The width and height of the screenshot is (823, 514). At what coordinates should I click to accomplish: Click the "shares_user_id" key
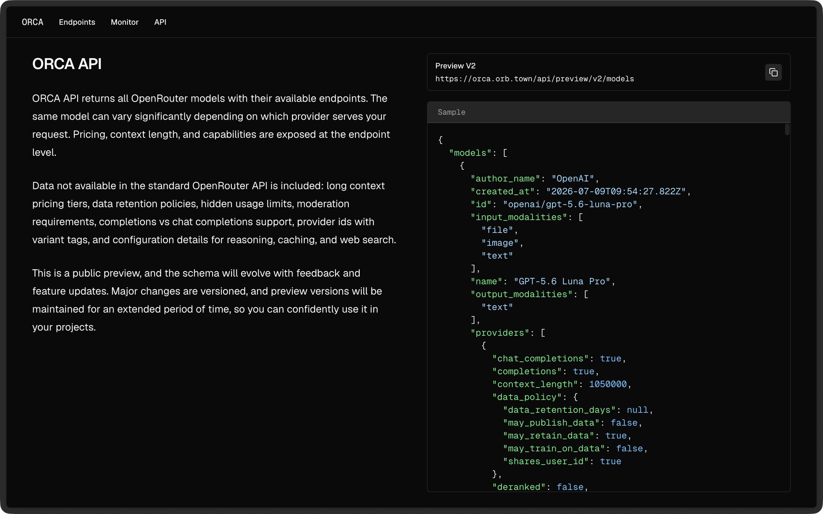point(546,461)
